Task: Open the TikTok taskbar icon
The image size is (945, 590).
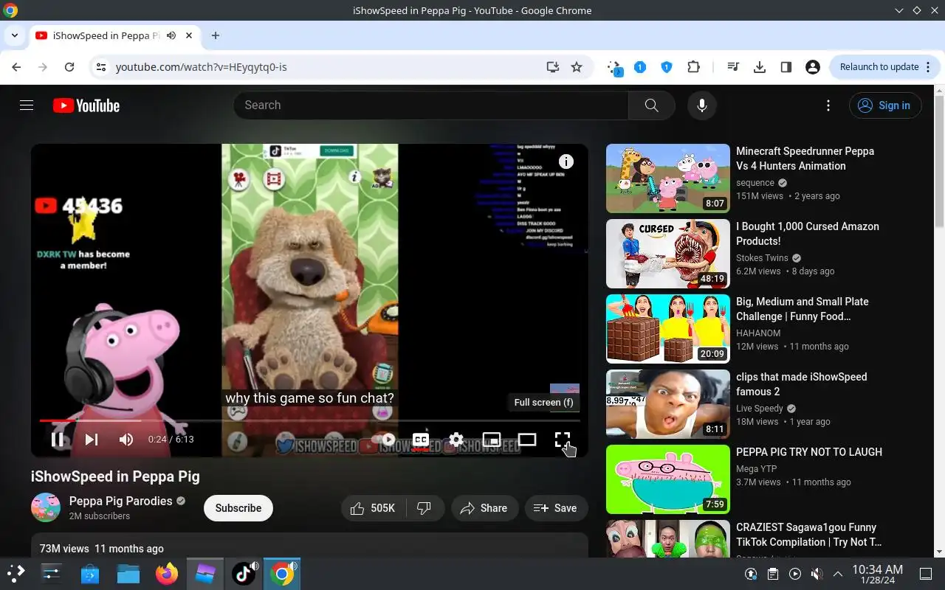Action: [x=244, y=574]
